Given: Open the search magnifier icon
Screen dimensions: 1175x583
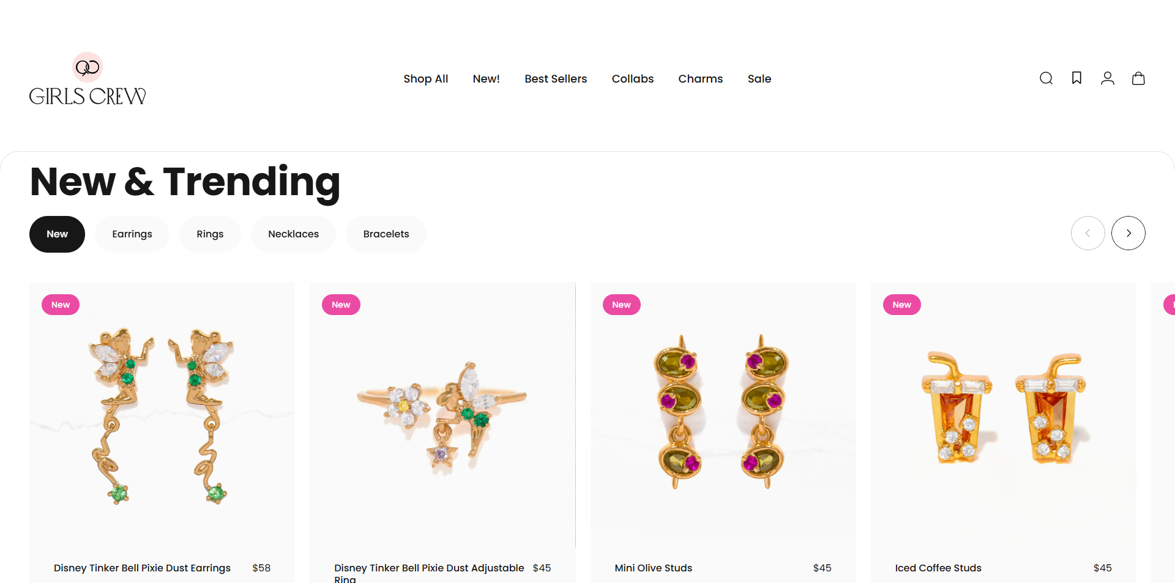Looking at the screenshot, I should tap(1046, 78).
